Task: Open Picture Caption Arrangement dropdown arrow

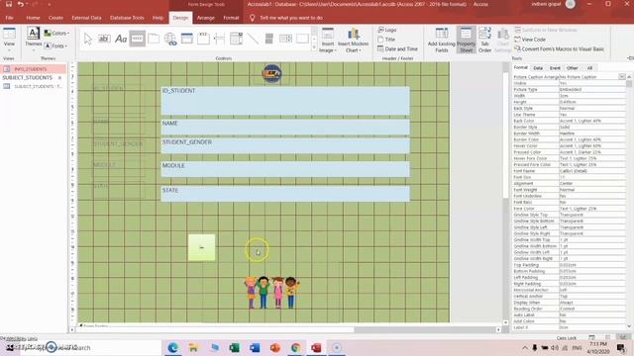Action: tap(621, 77)
